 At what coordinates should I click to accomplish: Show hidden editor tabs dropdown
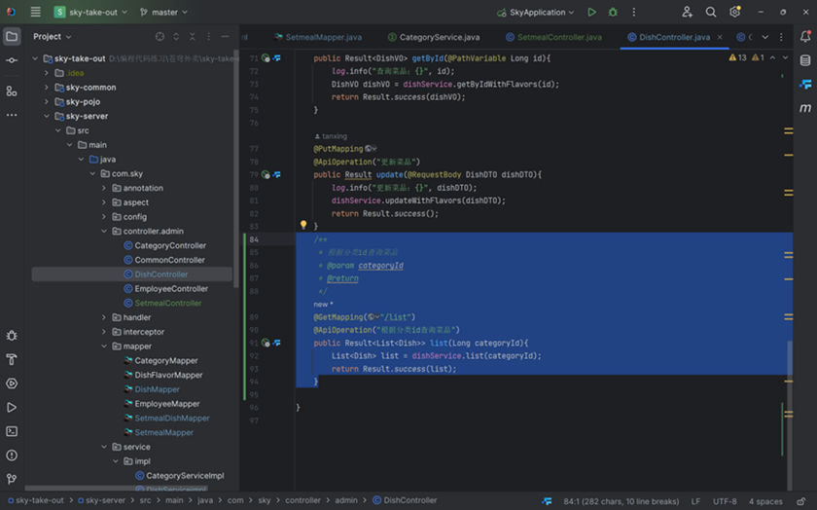pyautogui.click(x=764, y=37)
